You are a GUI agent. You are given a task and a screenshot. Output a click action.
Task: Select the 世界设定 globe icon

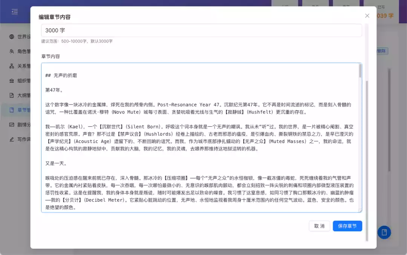pos(11,36)
